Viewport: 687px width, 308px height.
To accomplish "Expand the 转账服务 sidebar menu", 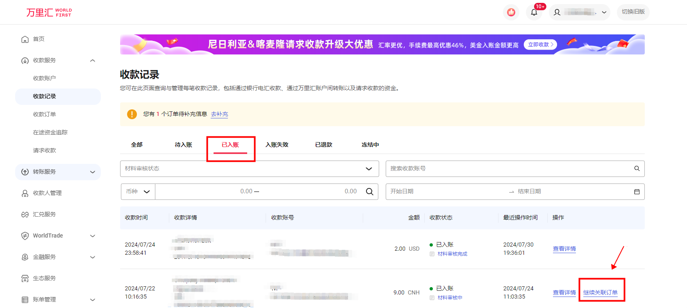I will (x=93, y=172).
